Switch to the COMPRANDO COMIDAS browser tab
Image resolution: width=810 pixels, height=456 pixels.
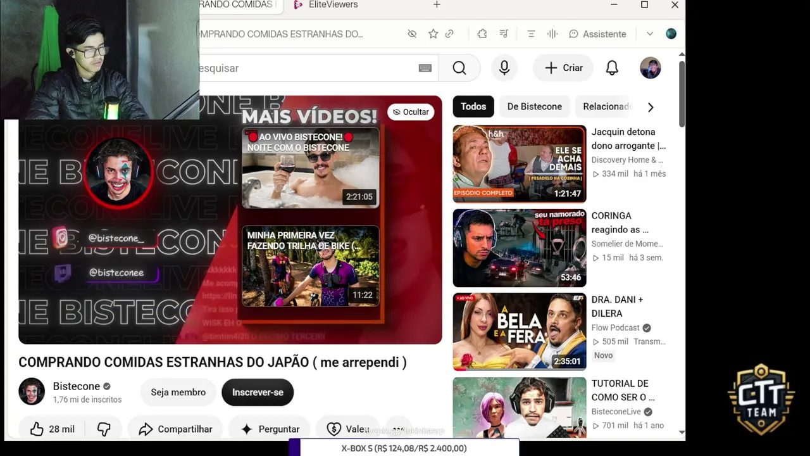[x=239, y=5]
